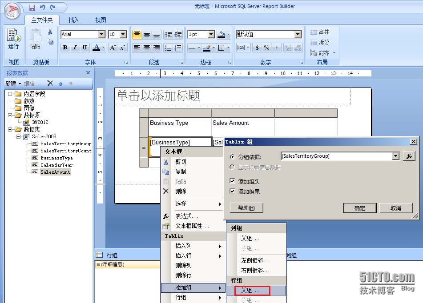The image size is (423, 303).
Task: Uncheck Add group footer checkbox
Action: 232,191
